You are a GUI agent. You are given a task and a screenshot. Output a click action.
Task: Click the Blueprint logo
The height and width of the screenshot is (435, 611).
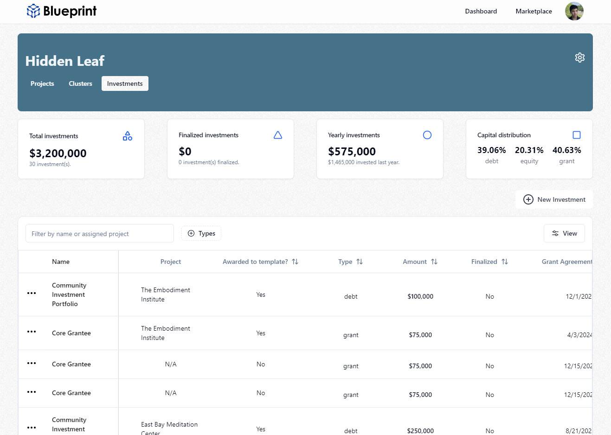click(x=62, y=11)
